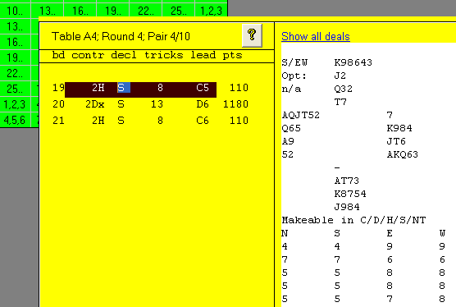Click East hearts holding K984

(x=399, y=128)
